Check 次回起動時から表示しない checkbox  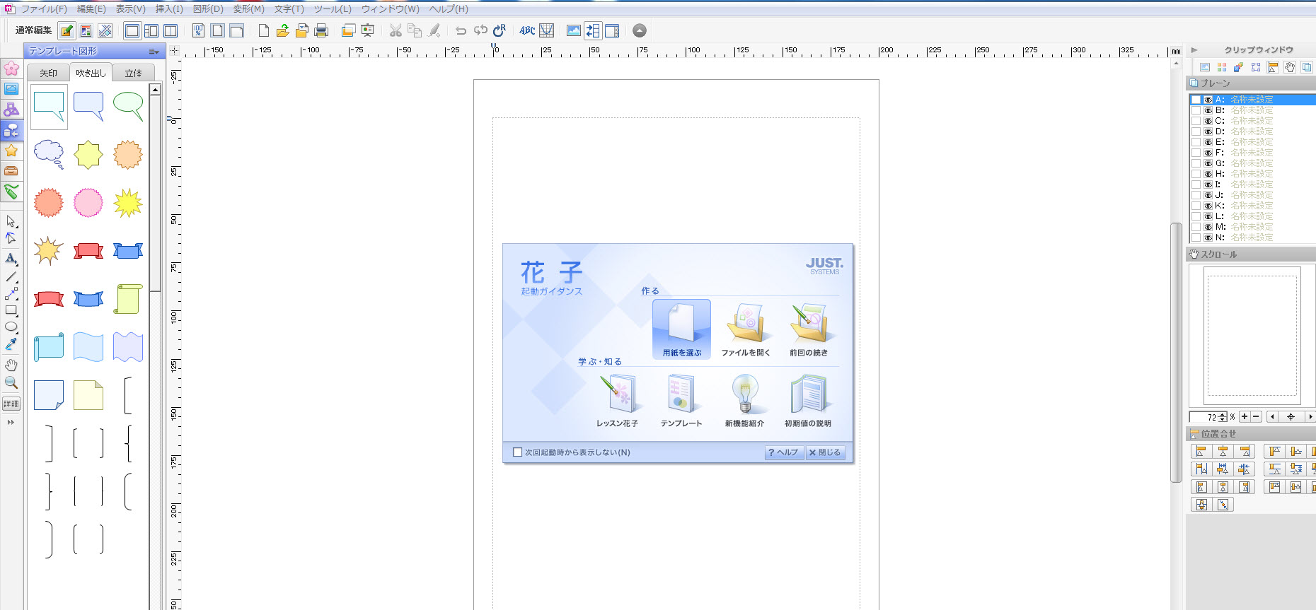[x=517, y=452]
